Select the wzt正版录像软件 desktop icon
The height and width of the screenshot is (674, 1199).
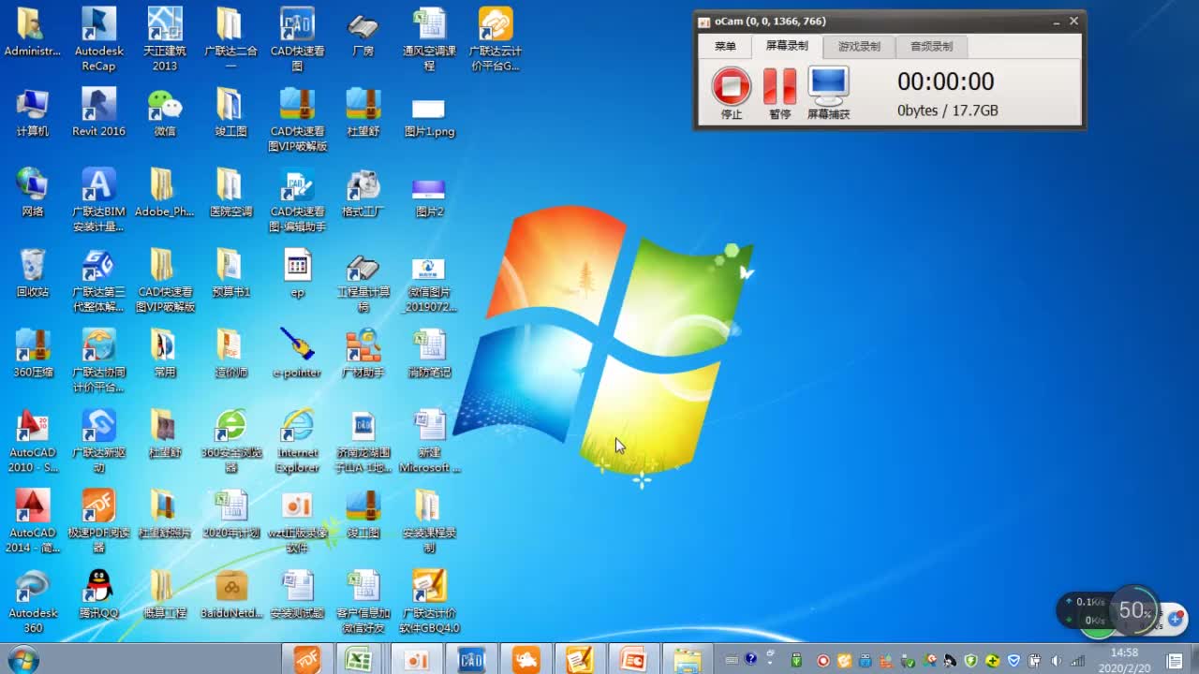point(297,521)
